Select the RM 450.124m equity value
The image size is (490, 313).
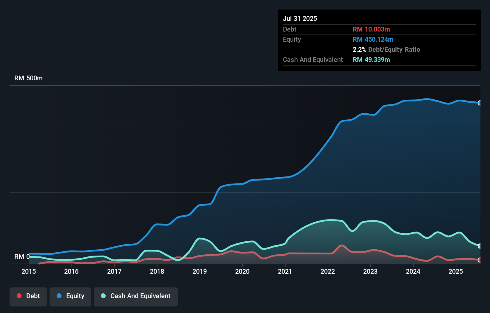coord(373,40)
